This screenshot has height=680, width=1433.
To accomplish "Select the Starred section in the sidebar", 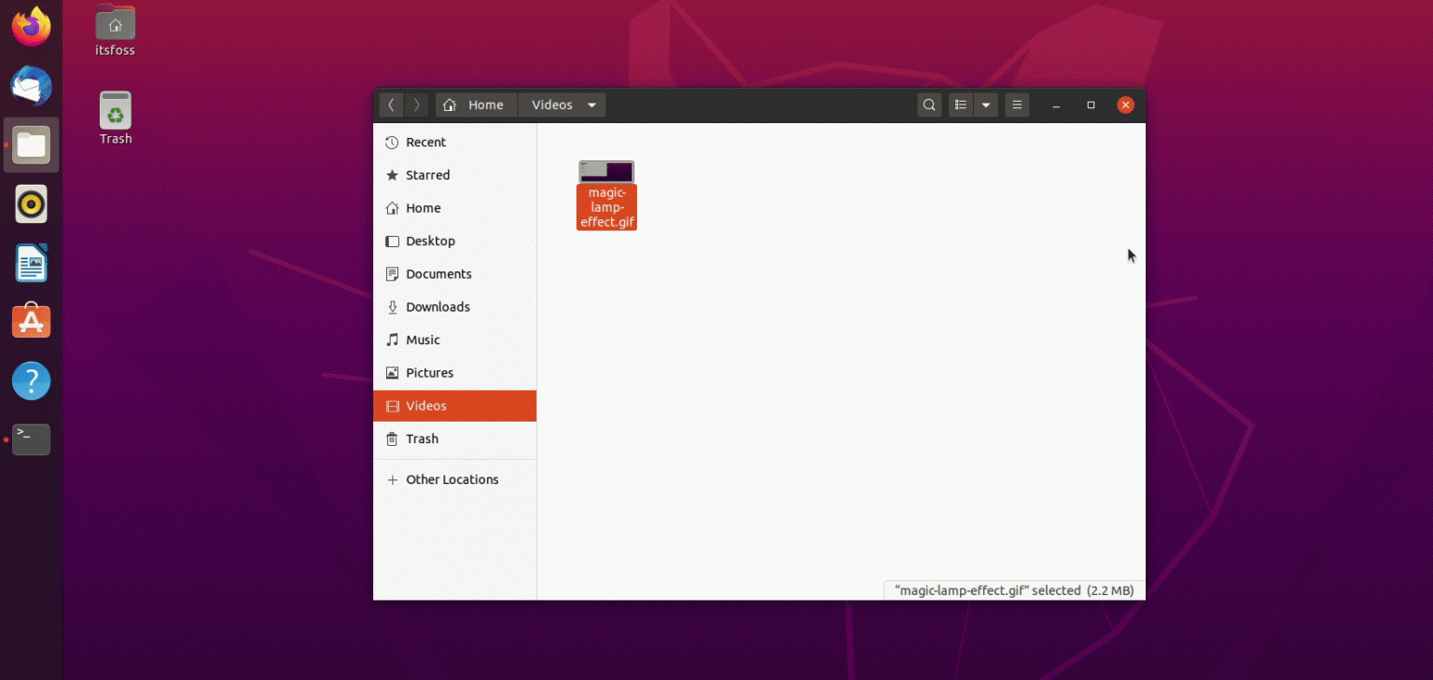I will [x=429, y=174].
